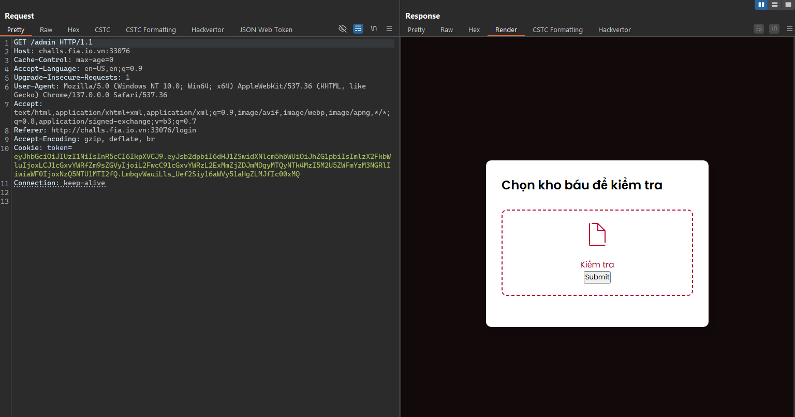Screen dimensions: 795x417
Task: Select combined single-pane layout icon
Action: pos(787,5)
